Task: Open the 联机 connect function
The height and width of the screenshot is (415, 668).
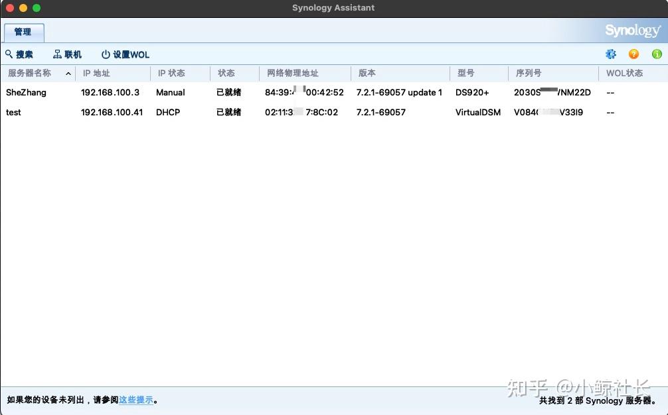Action: tap(67, 54)
